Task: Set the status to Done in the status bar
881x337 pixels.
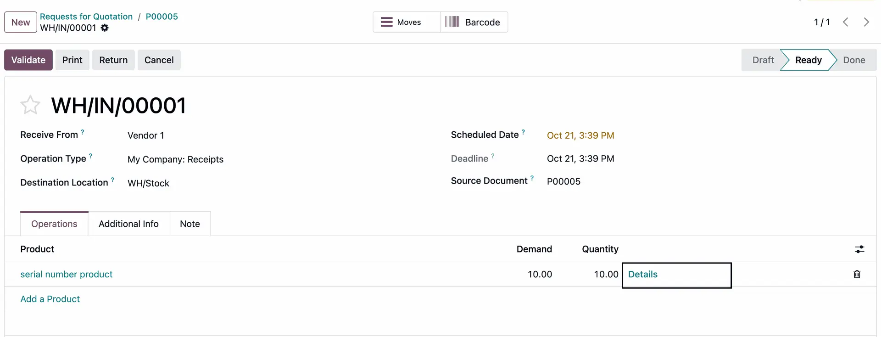Action: pos(854,60)
